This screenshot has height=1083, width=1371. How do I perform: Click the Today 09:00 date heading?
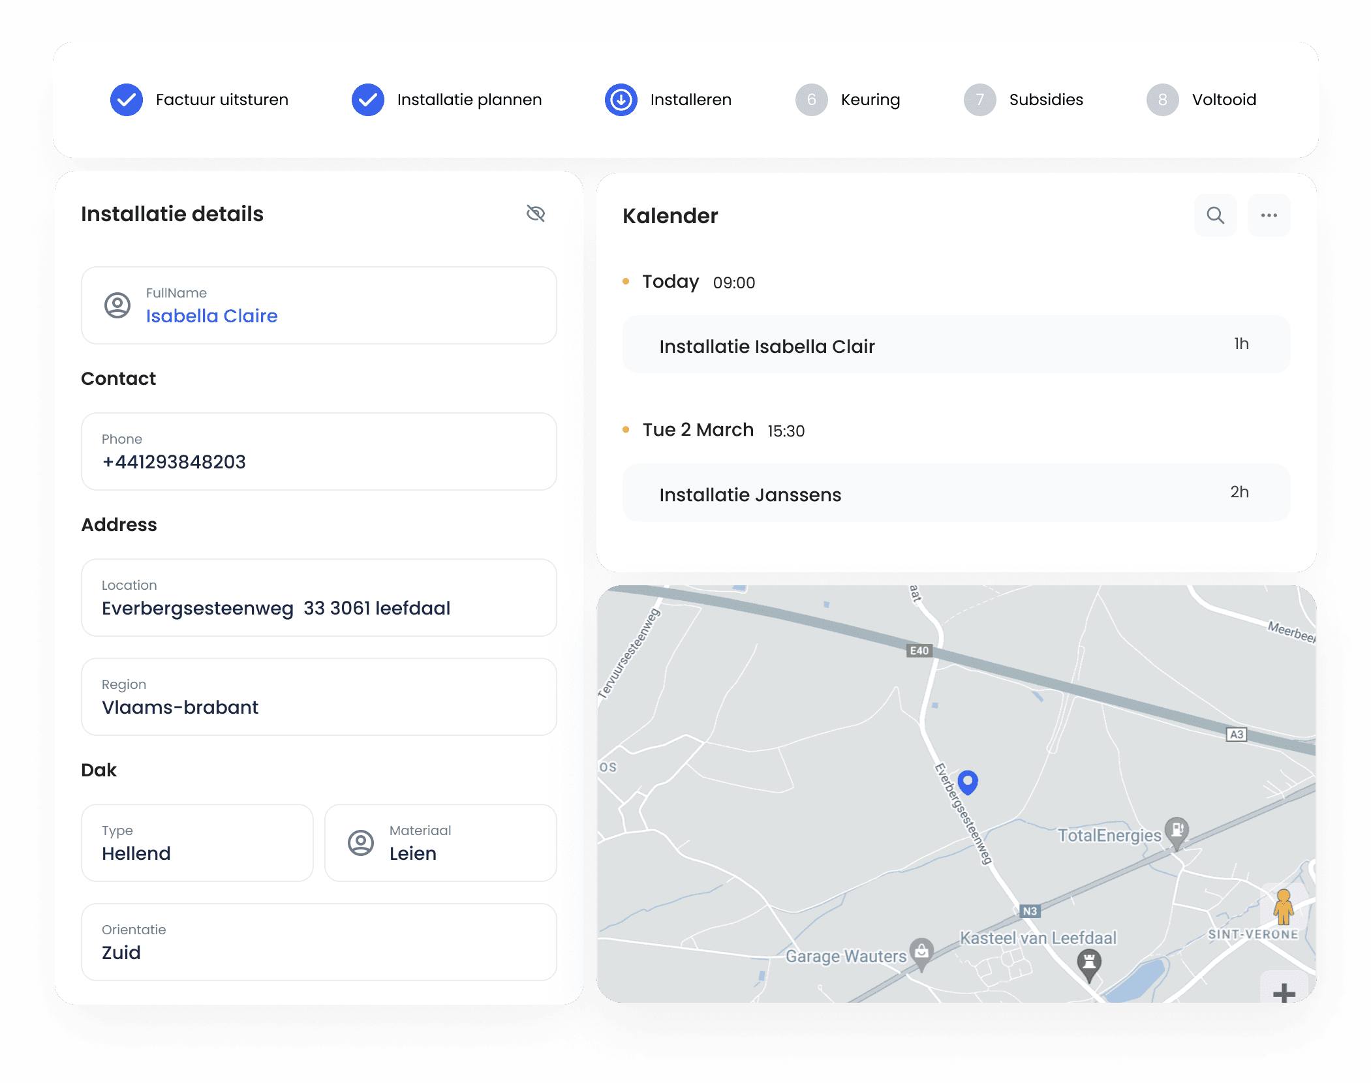tap(699, 282)
